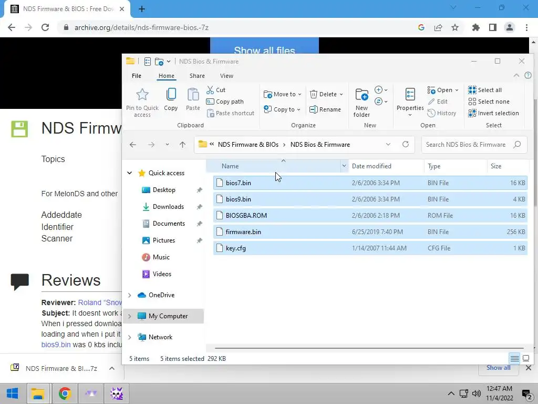Cut the selected files
The height and width of the screenshot is (404, 538).
(216, 90)
